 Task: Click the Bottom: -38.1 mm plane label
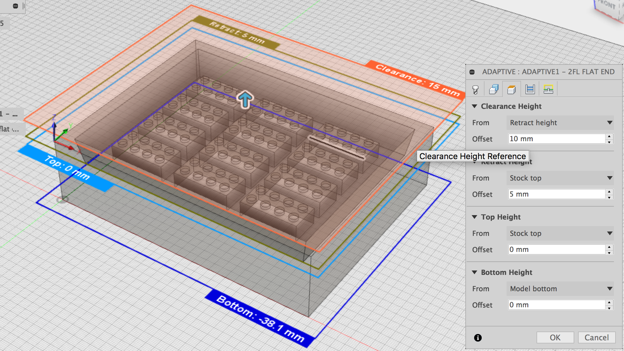(260, 318)
